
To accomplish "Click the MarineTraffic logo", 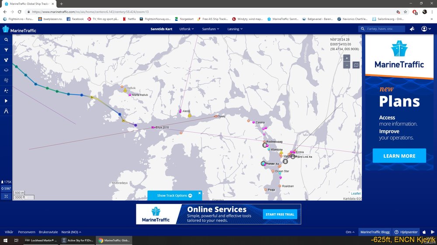I will [19, 29].
